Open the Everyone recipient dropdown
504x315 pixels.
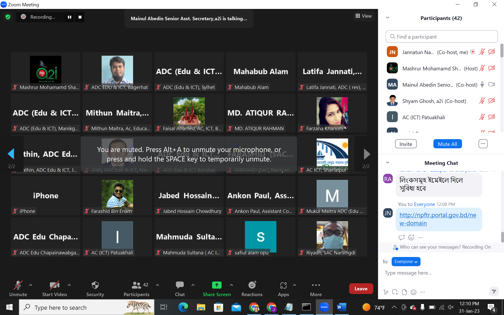click(x=406, y=262)
